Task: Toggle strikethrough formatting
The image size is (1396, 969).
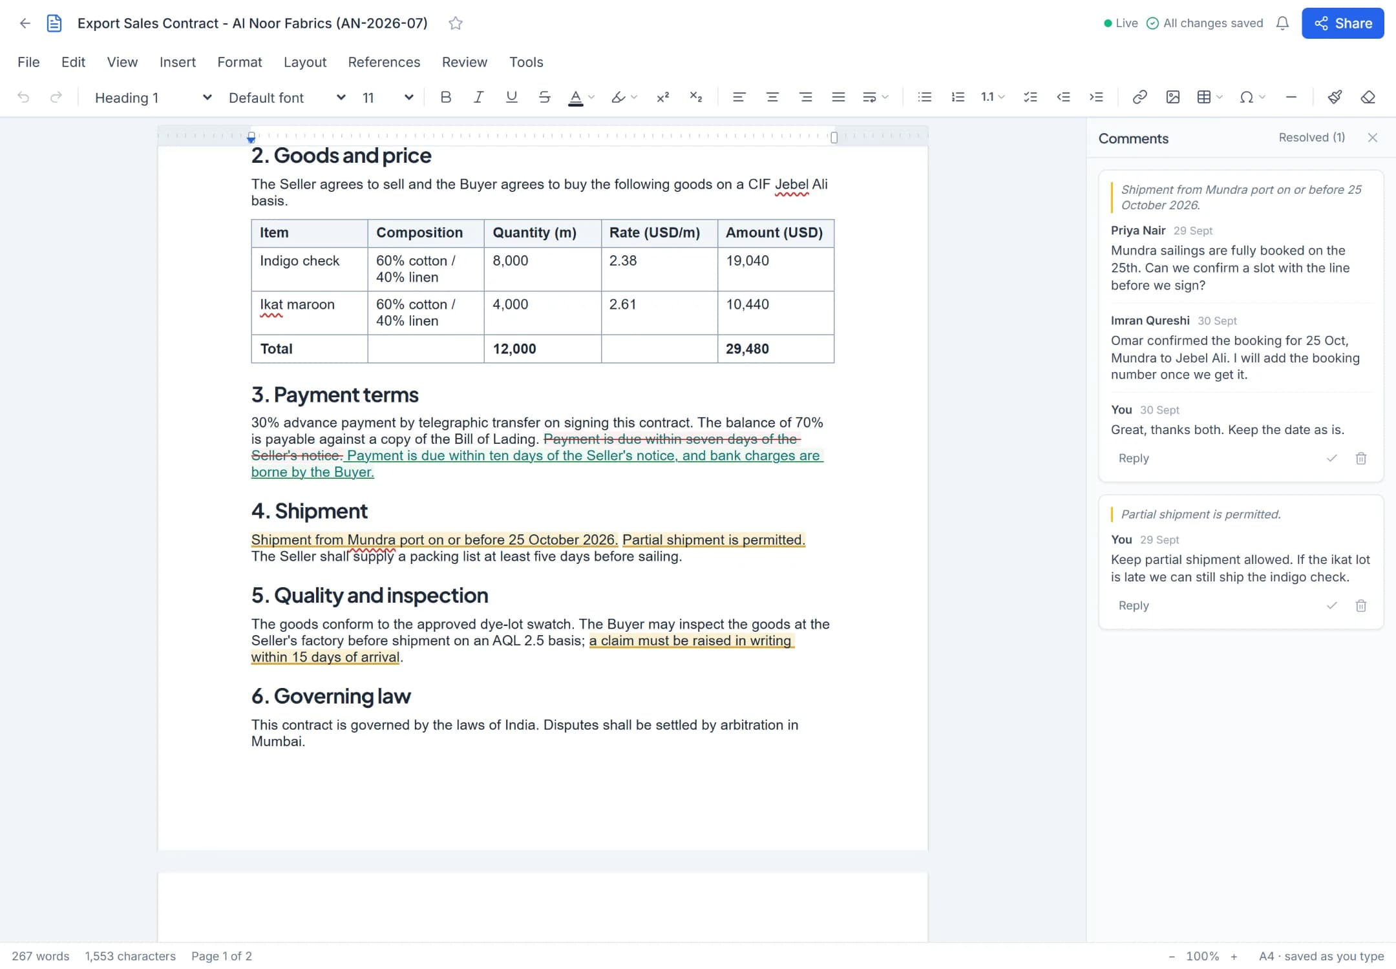Action: (544, 98)
